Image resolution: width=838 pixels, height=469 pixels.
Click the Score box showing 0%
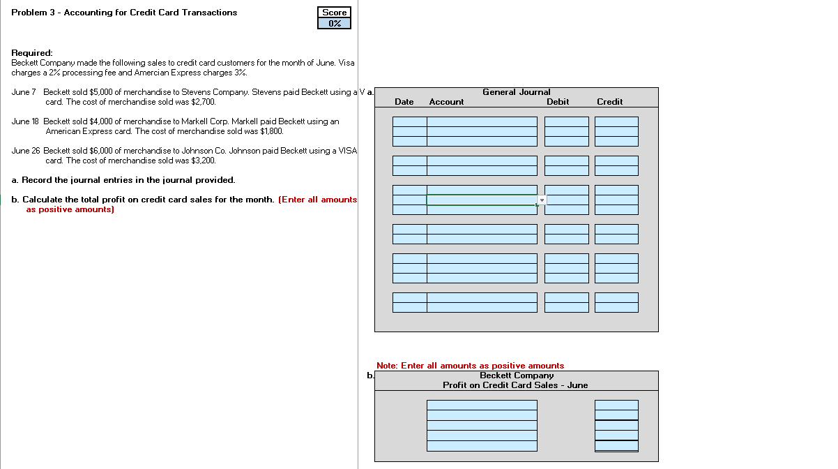(334, 22)
